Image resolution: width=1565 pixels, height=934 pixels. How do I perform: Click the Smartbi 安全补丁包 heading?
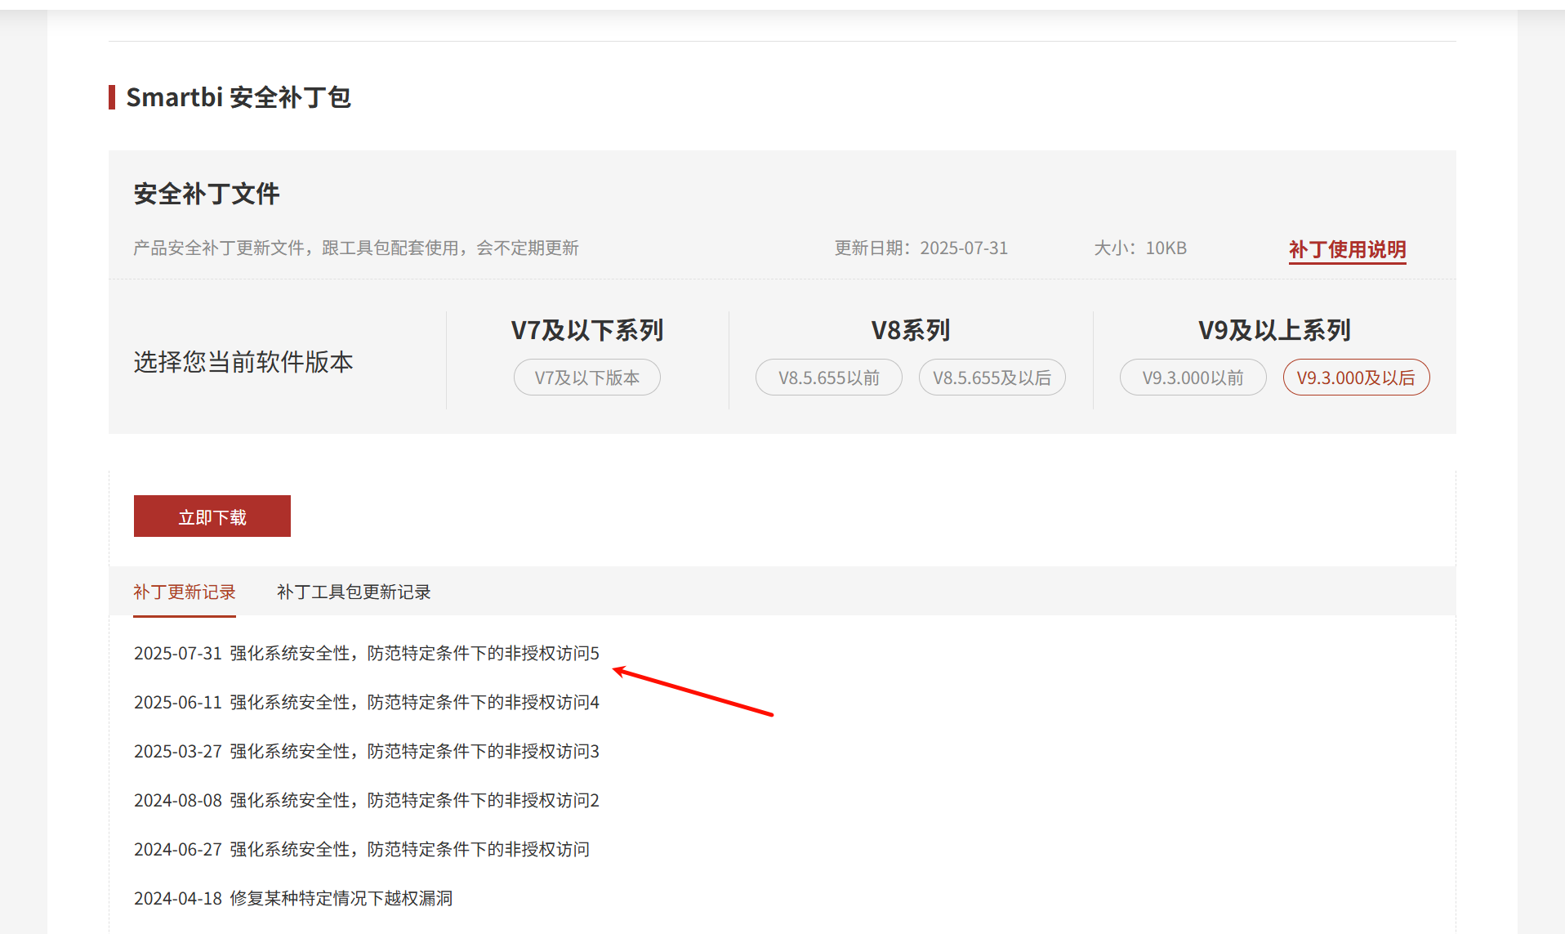click(x=239, y=97)
